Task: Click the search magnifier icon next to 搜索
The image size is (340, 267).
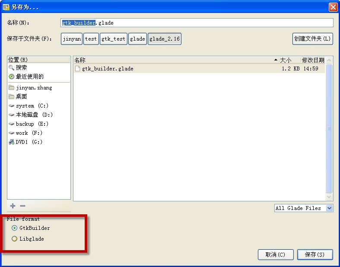Action: pos(11,67)
